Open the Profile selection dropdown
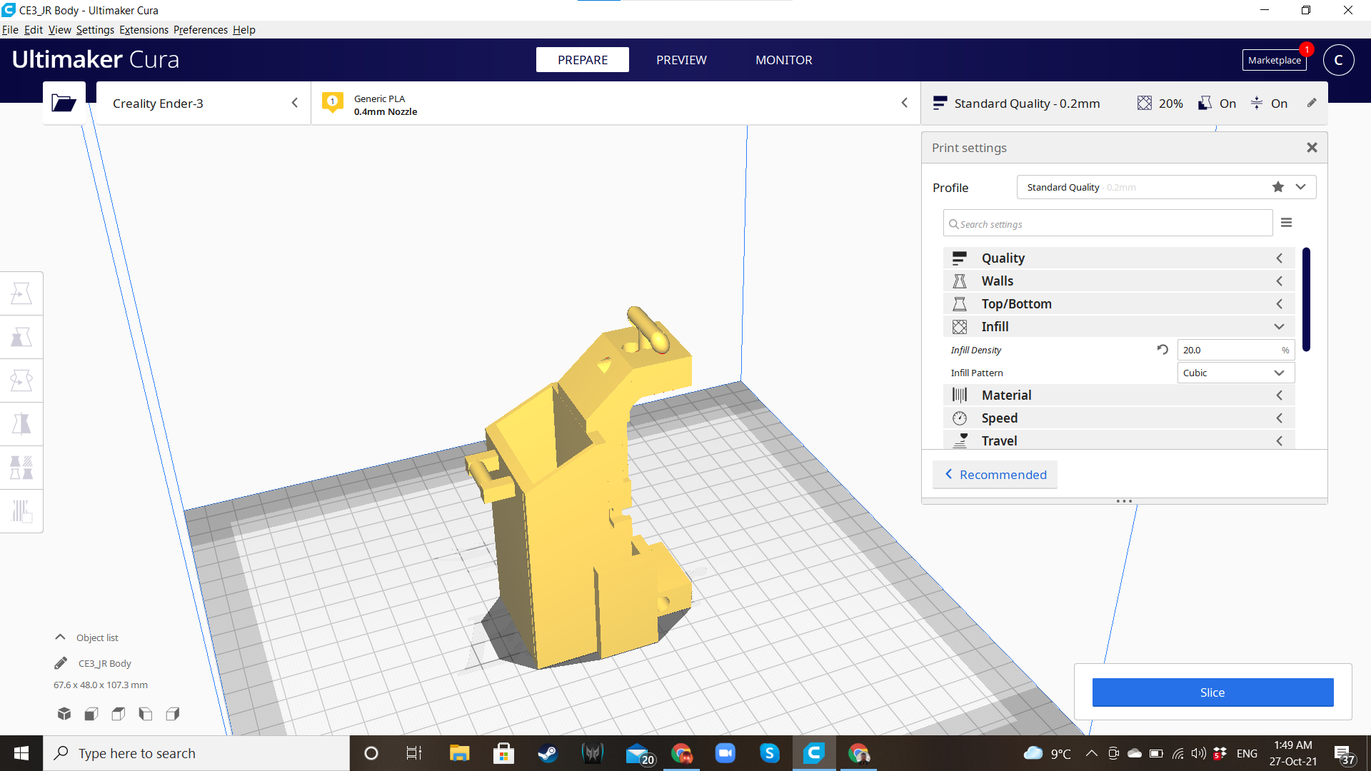The image size is (1371, 771). pyautogui.click(x=1300, y=187)
